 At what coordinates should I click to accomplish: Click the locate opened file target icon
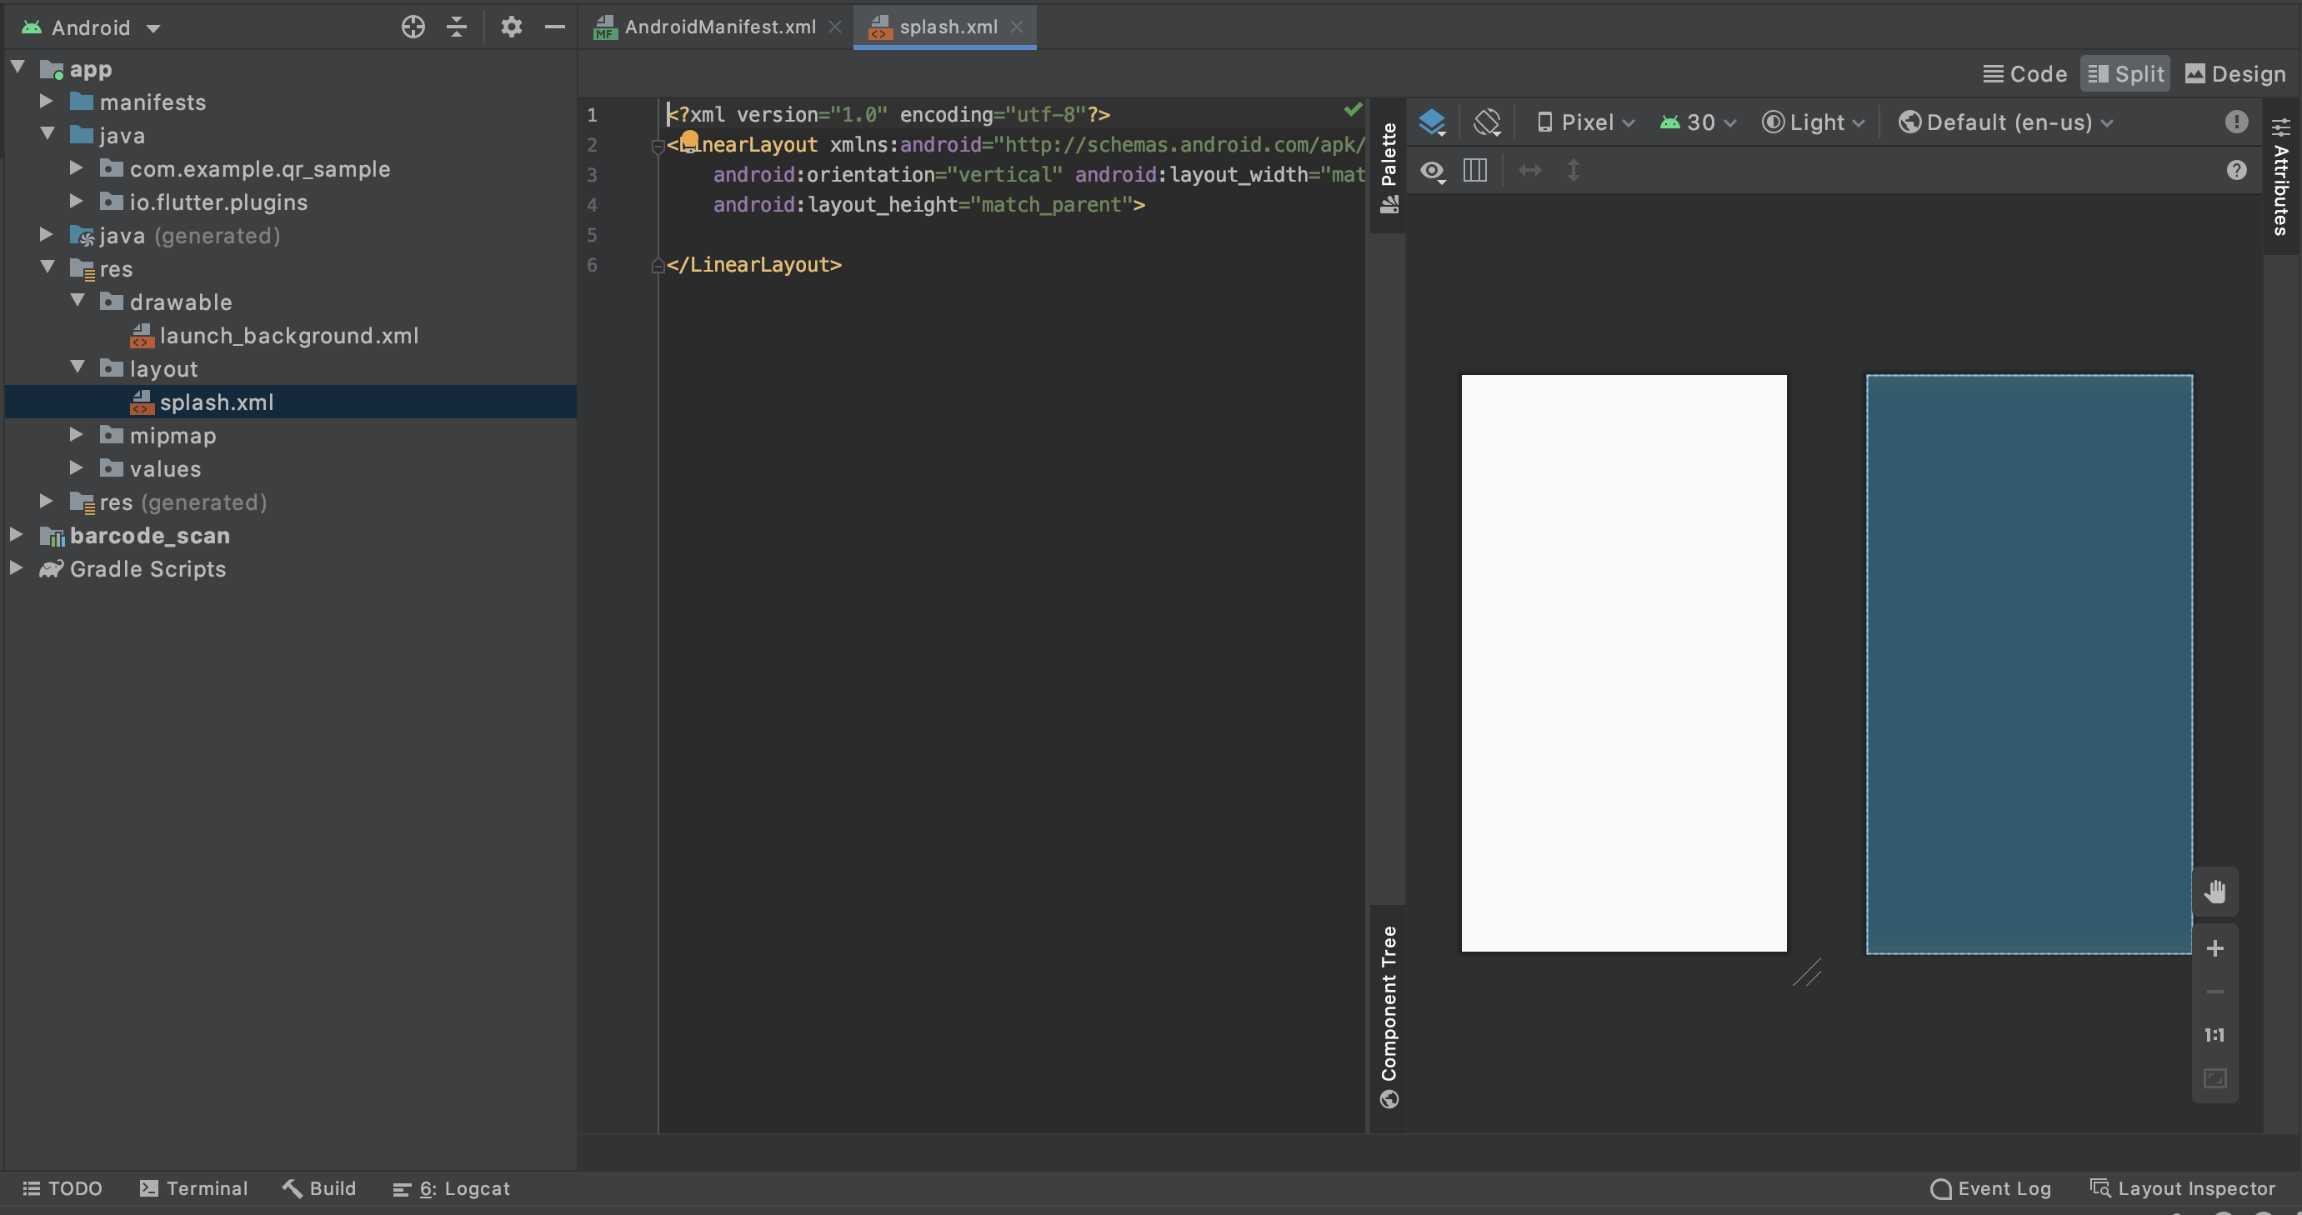413,27
